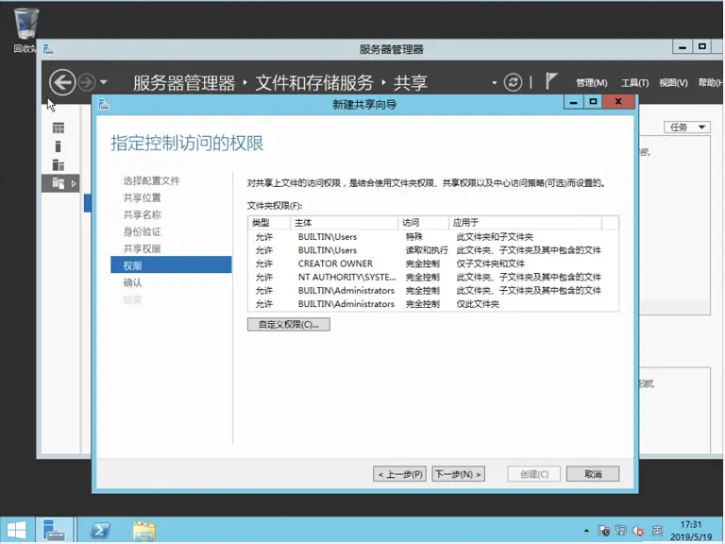Open the notifications flag icon
This screenshot has height=544, width=725.
click(x=550, y=81)
